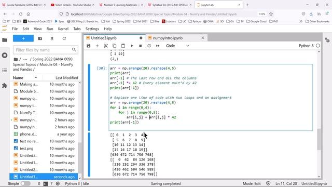Open the Other Bookmarks folder
The height and width of the screenshot is (187, 332).
click(x=317, y=21)
